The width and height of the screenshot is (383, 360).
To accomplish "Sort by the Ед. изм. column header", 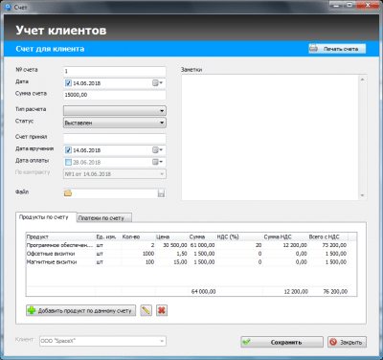I will coord(108,236).
